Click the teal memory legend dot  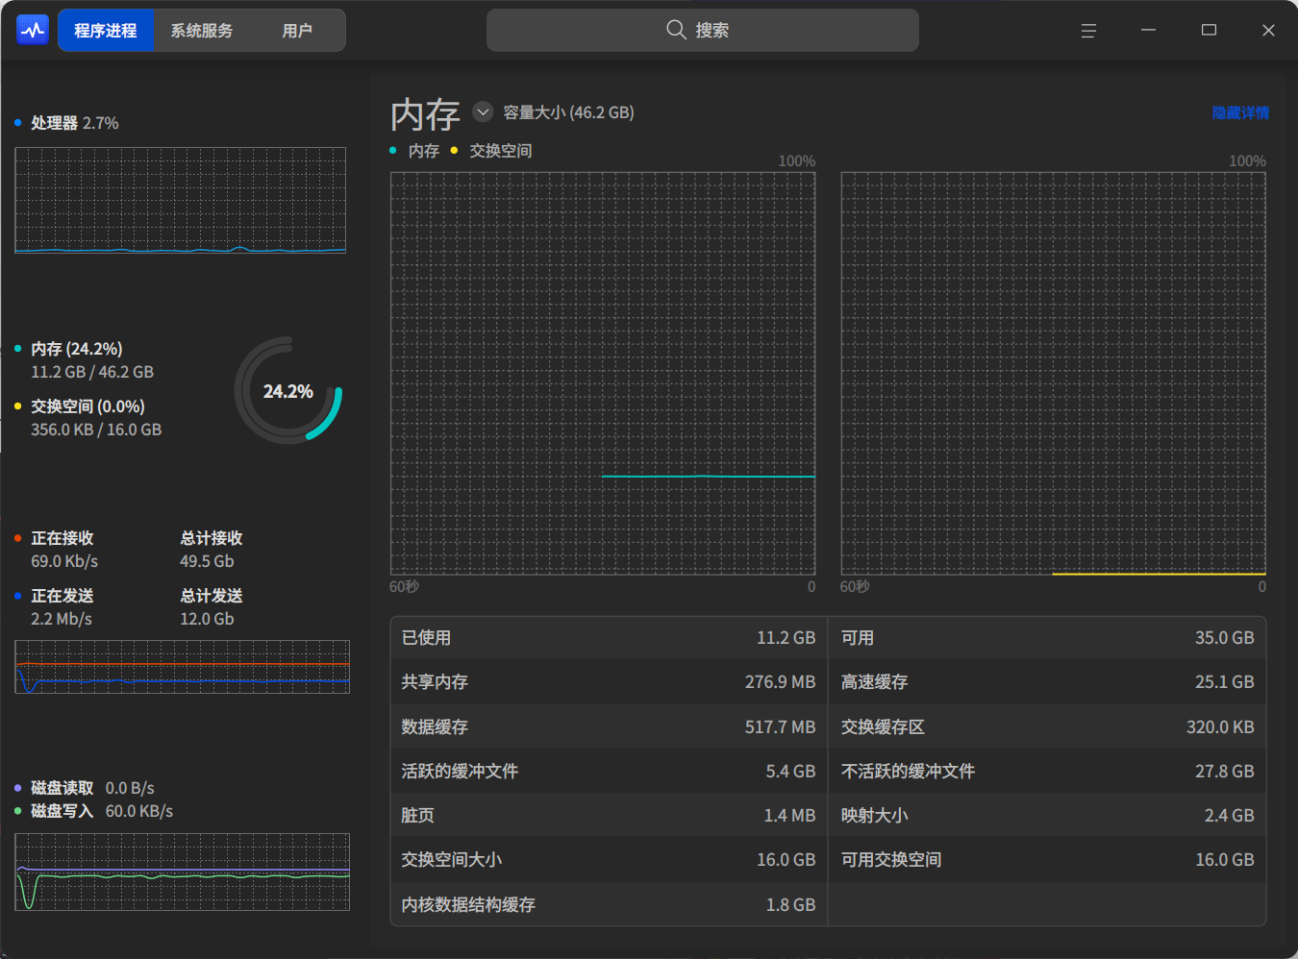pos(393,150)
